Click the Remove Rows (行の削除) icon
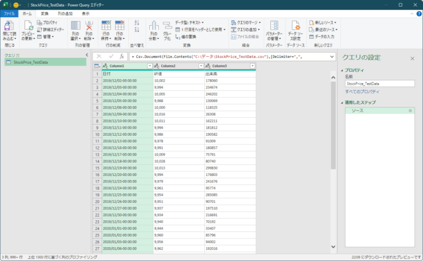 [120, 26]
